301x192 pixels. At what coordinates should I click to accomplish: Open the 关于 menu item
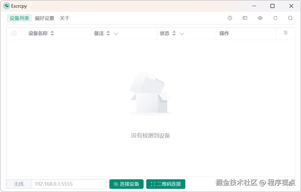(x=64, y=18)
